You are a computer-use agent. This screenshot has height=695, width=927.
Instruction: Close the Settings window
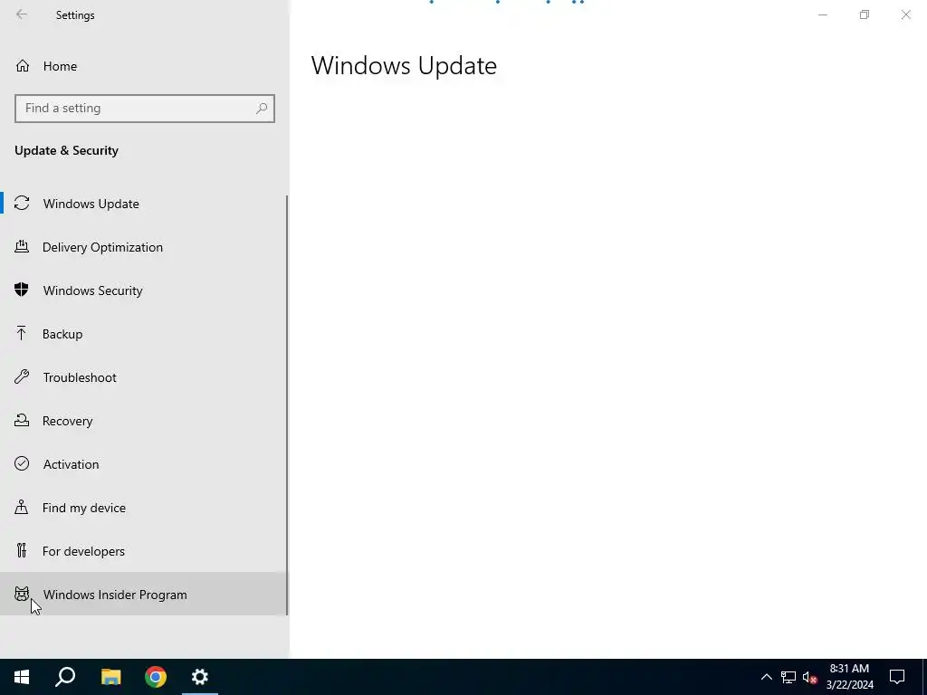tap(905, 14)
